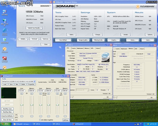Export score To Excel
Viewport: 158px width, 126px height.
coord(34,39)
